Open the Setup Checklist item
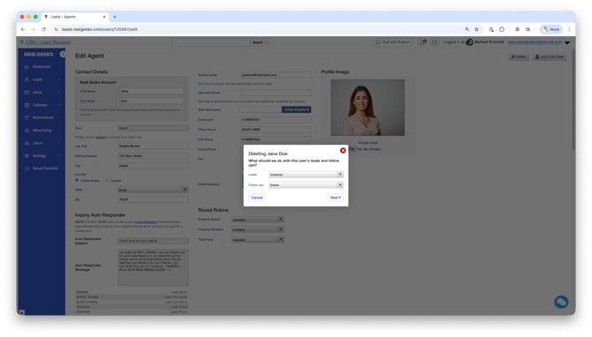Screen dimensions: 592x337 [x=42, y=168]
